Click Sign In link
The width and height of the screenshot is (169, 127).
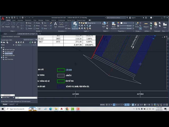(x=132, y=18)
